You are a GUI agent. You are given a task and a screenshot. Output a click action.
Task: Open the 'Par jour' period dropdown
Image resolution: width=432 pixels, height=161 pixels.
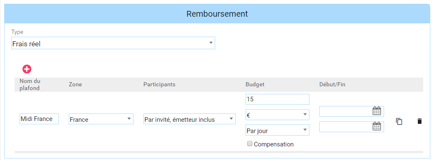[277, 130]
